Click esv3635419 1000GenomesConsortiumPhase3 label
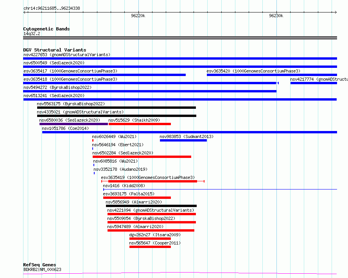This screenshot has height=278, width=348. pos(148,177)
